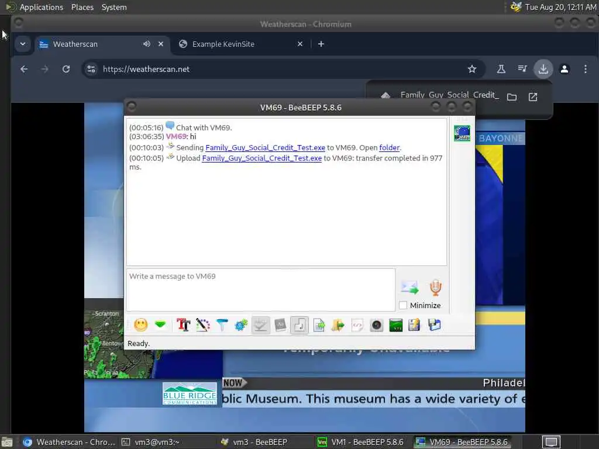Switch to Weatherscan - Chromium taskbar button
The width and height of the screenshot is (599, 449).
pos(69,442)
